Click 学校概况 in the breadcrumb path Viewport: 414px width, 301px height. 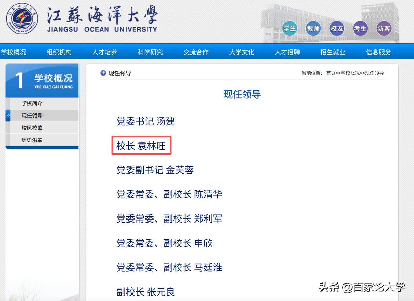point(350,73)
